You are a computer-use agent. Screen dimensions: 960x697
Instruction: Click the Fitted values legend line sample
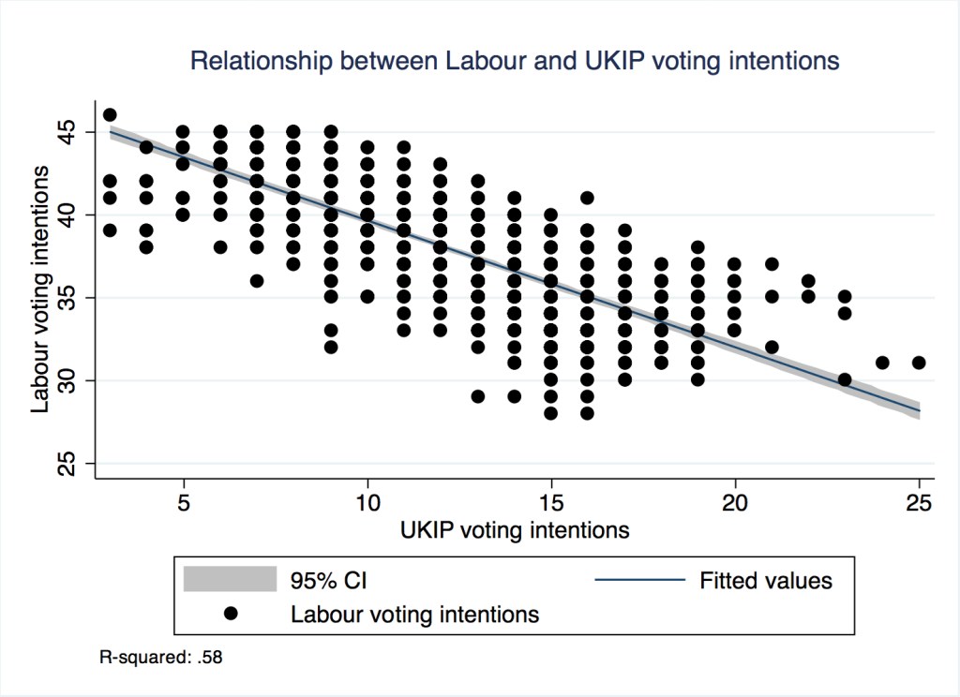click(x=639, y=580)
